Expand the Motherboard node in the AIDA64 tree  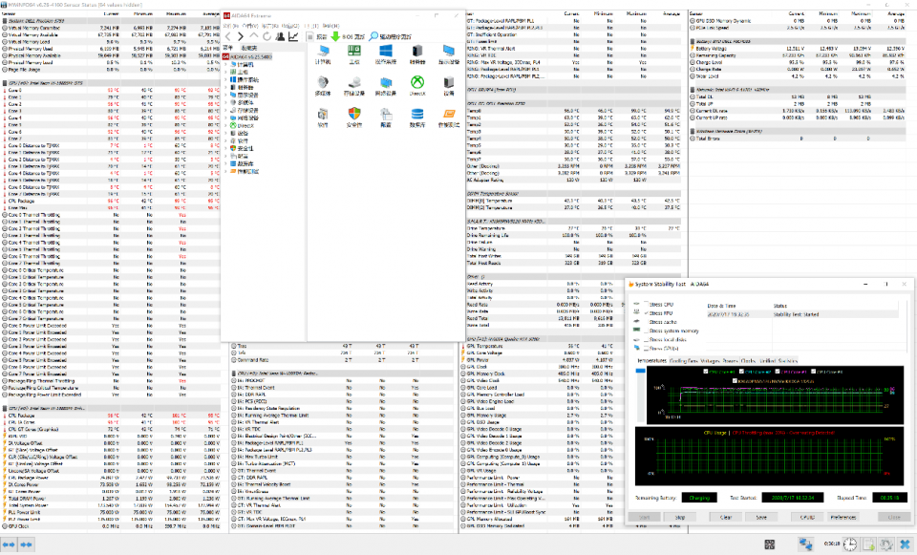[226, 72]
